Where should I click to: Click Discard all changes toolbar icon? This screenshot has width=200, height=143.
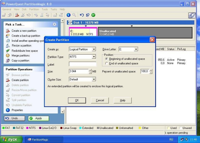[88, 15]
